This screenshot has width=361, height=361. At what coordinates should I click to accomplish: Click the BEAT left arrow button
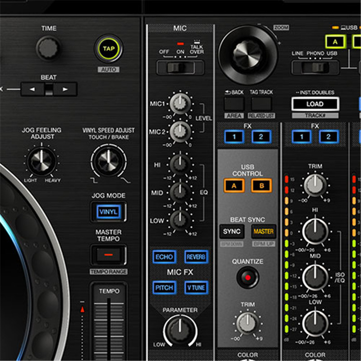coord(32,89)
